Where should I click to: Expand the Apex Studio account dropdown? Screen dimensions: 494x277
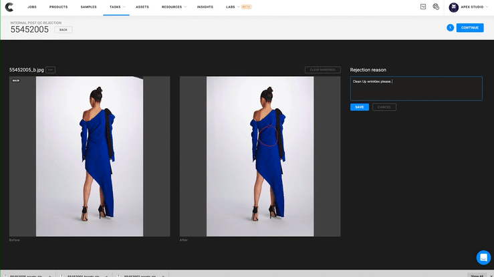pyautogui.click(x=487, y=7)
